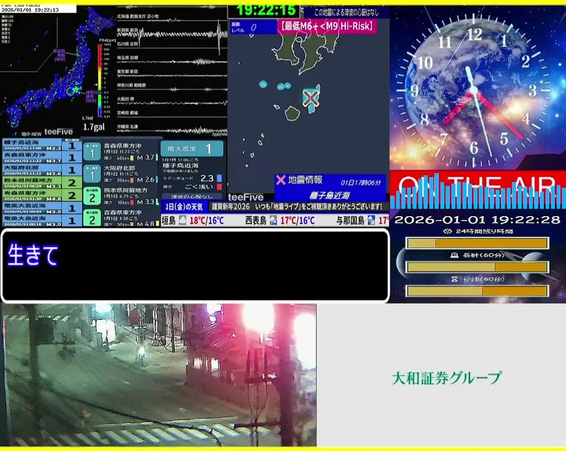This screenshot has width=566, height=451.
Task: Click the 東京都 seismograph trace label
Action: pos(127,71)
